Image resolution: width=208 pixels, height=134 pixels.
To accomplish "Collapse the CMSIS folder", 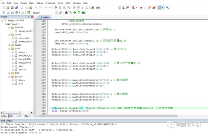I will (9, 35).
